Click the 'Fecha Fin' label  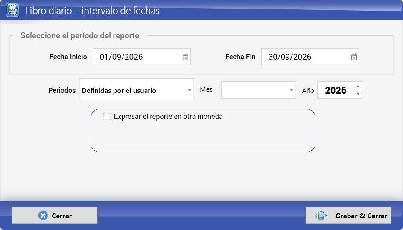click(x=240, y=57)
